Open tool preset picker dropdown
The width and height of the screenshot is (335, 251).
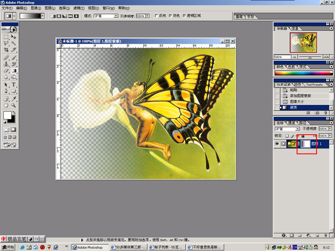(14, 16)
